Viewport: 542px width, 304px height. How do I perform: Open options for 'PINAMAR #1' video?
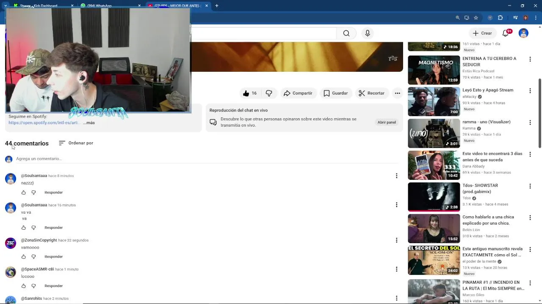(530, 283)
